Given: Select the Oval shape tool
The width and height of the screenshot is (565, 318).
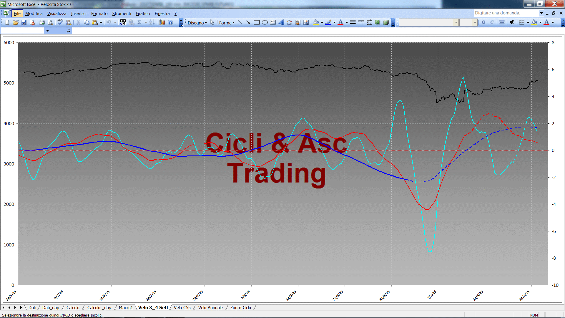Looking at the screenshot, I should (x=265, y=22).
